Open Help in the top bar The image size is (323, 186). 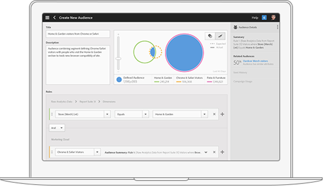(x=255, y=18)
